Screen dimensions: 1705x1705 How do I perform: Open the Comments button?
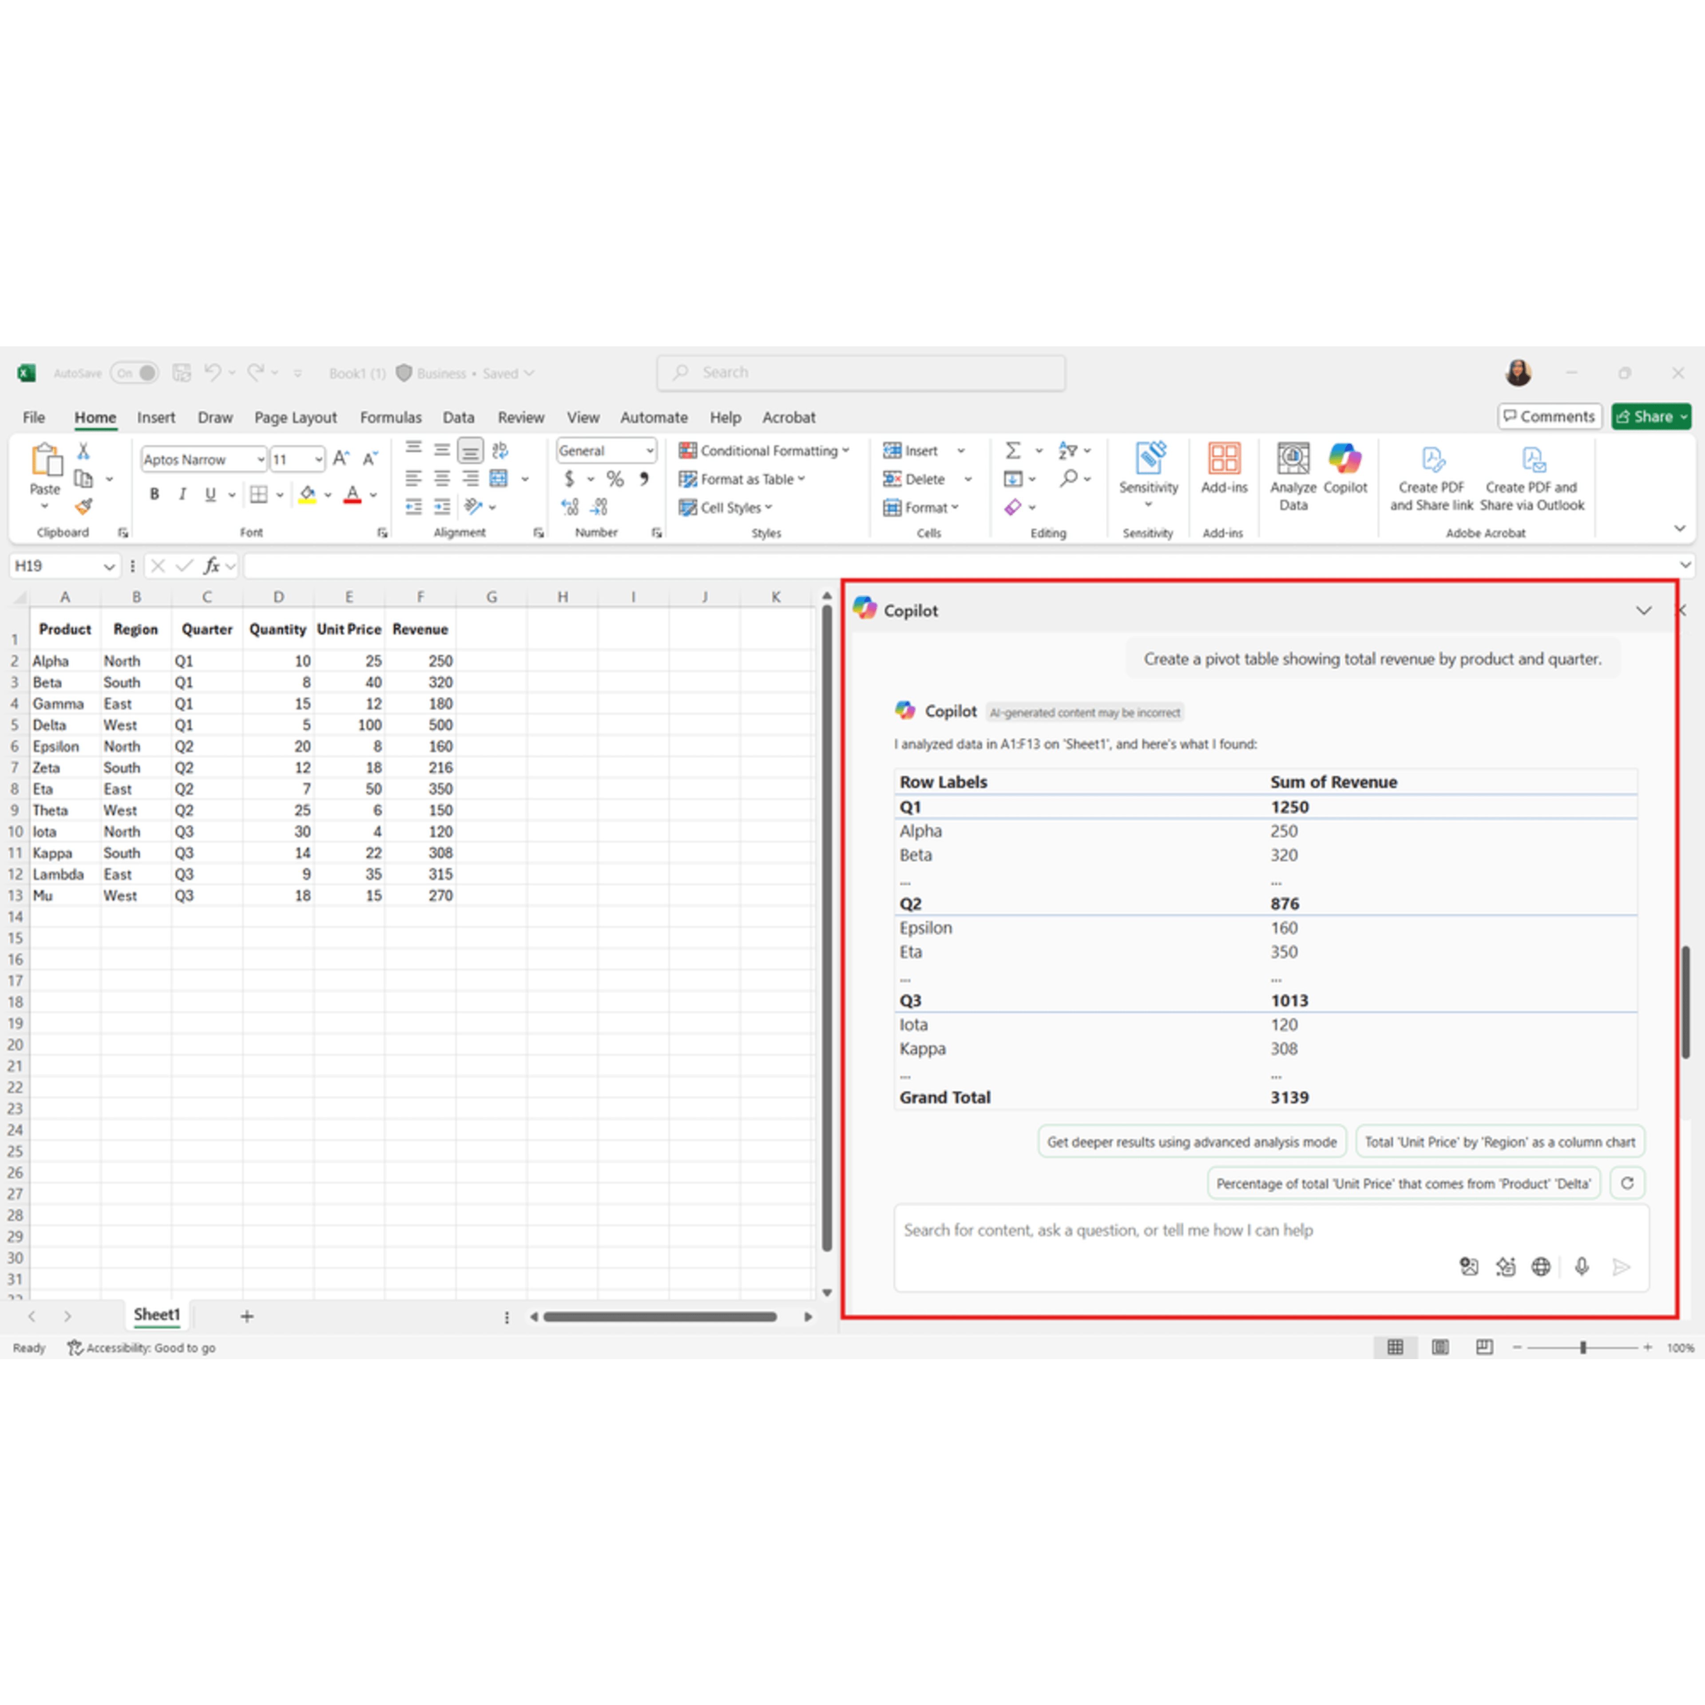[1550, 416]
